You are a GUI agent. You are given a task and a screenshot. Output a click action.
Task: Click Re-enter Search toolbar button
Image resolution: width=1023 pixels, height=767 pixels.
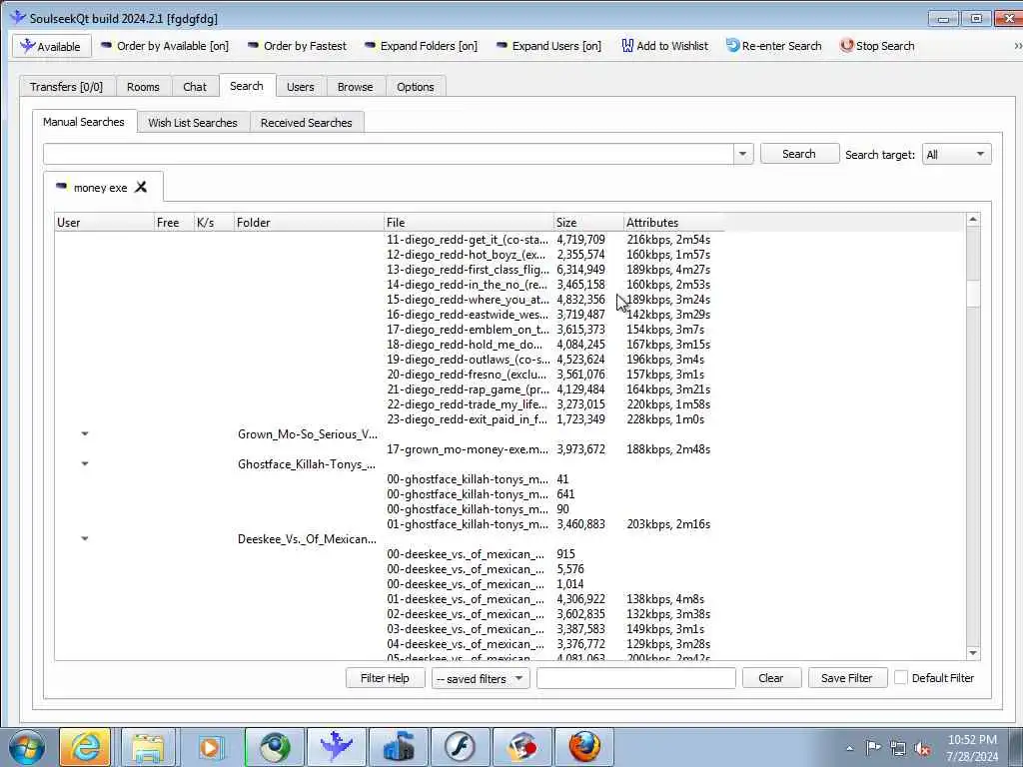pyautogui.click(x=773, y=46)
